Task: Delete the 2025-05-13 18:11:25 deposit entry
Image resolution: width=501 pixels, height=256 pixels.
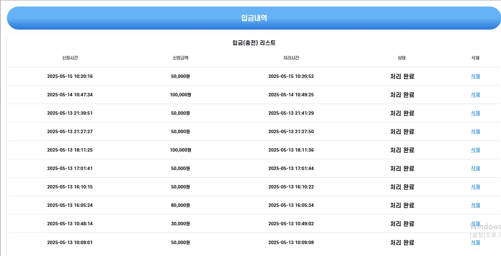Action: (x=475, y=150)
